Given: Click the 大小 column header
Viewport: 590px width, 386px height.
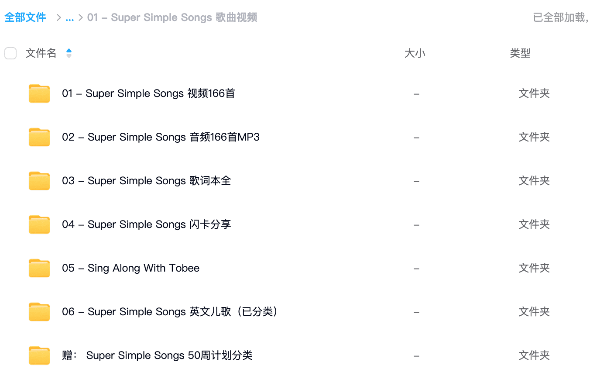Looking at the screenshot, I should [415, 53].
